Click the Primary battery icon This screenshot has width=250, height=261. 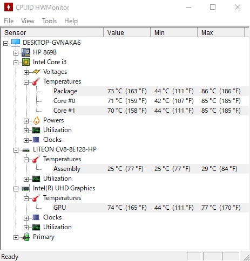pos(26,237)
